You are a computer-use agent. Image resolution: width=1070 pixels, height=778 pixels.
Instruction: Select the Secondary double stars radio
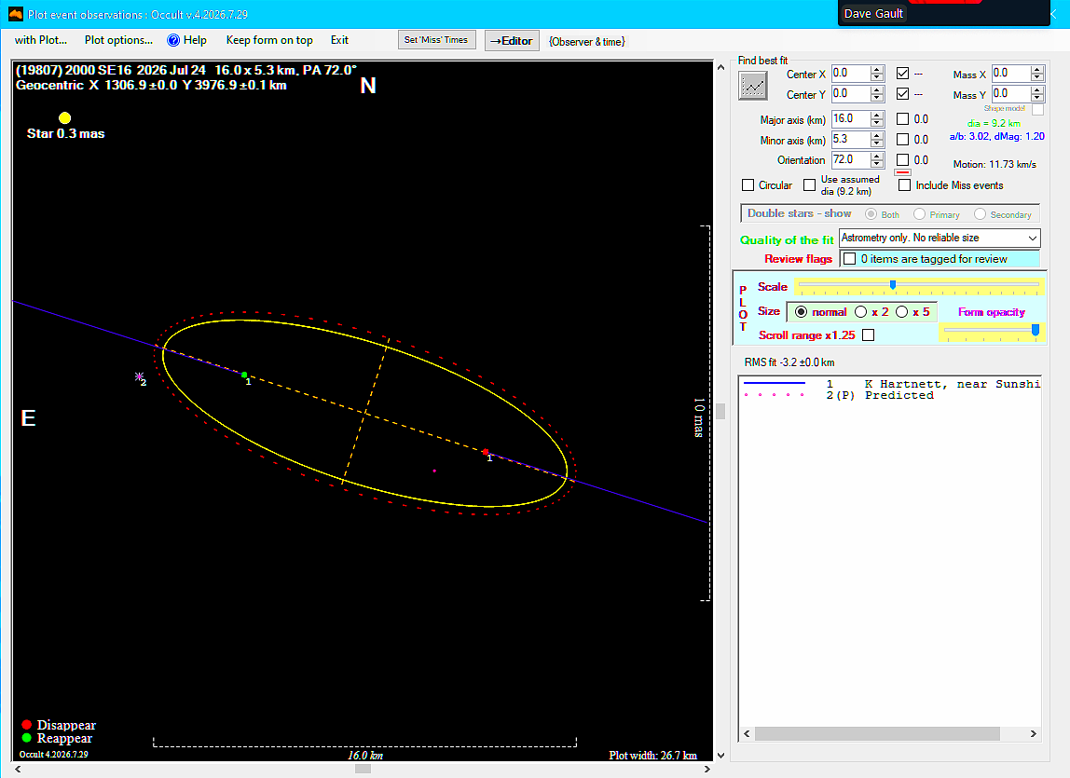[x=980, y=214]
